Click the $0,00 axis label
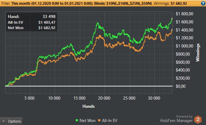Screen dimensions: 206x125 pyautogui.click(x=181, y=86)
